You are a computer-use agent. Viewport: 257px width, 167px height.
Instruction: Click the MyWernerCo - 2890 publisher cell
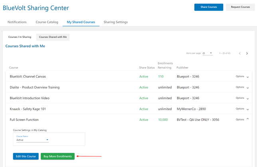coord(191,109)
